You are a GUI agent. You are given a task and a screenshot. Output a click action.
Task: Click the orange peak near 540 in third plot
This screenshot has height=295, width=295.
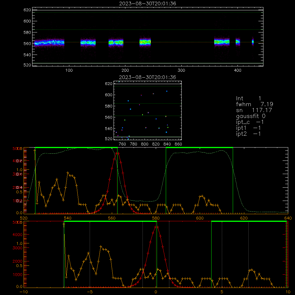[68, 173]
